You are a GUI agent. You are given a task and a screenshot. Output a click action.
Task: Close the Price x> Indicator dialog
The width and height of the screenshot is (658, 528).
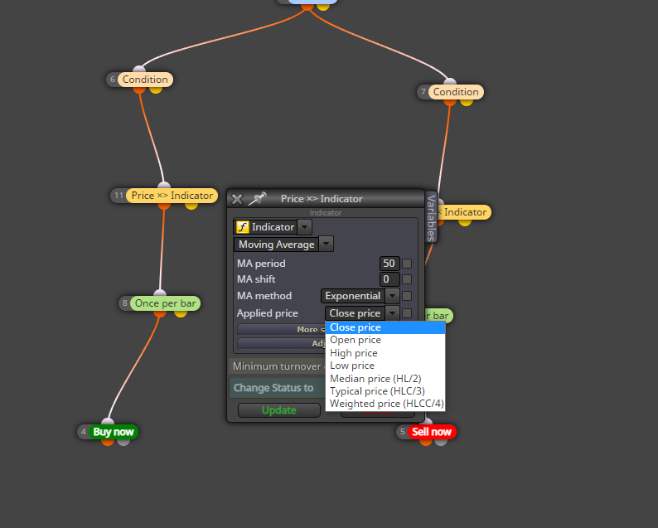tap(237, 199)
